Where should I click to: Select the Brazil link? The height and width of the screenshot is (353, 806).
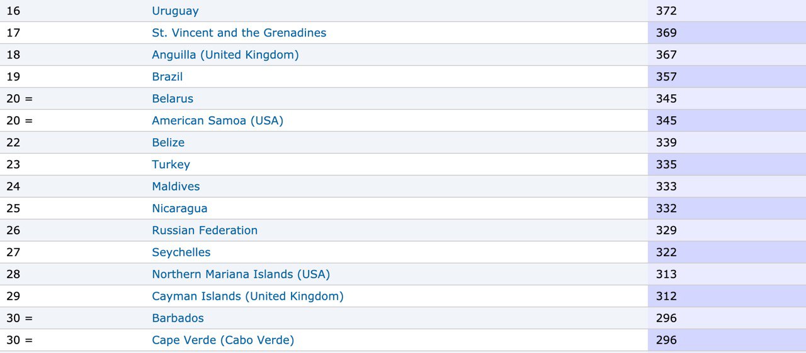point(167,77)
